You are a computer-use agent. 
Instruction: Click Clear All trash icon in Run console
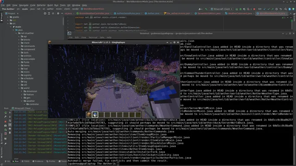(10, 133)
